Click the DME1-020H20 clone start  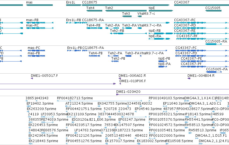coord(117,94)
